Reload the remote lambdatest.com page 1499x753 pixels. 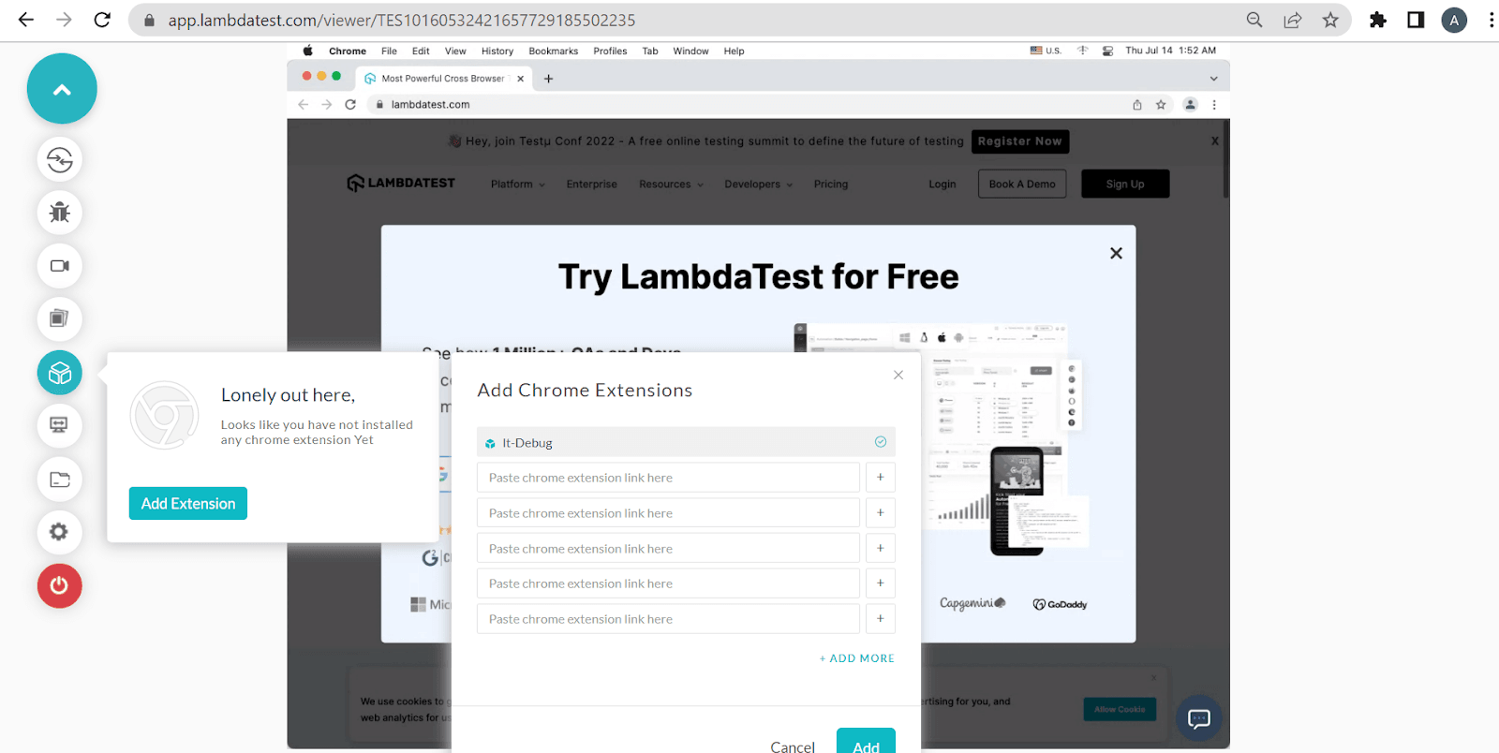(350, 105)
